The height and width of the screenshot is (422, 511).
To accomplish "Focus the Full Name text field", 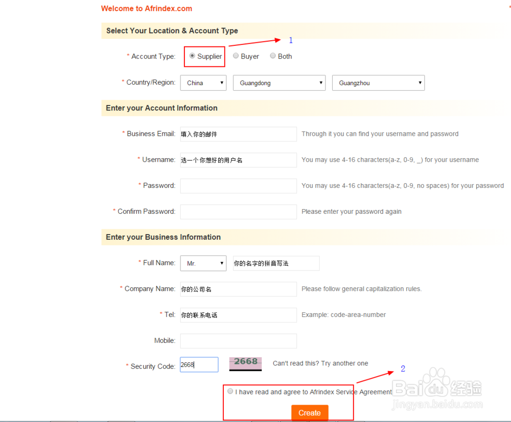I will pyautogui.click(x=276, y=263).
